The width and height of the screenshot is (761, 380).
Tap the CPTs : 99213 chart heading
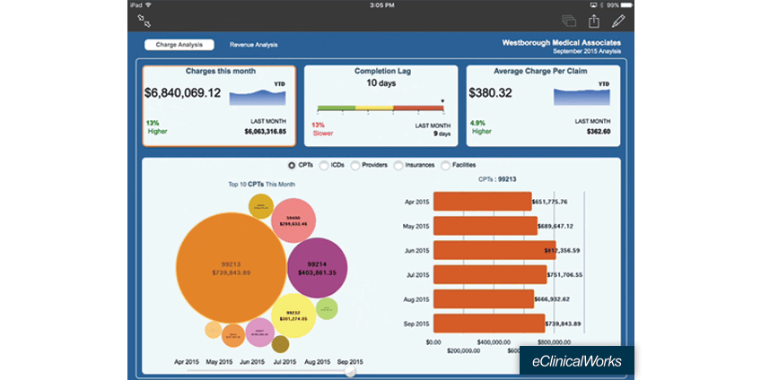pos(497,179)
